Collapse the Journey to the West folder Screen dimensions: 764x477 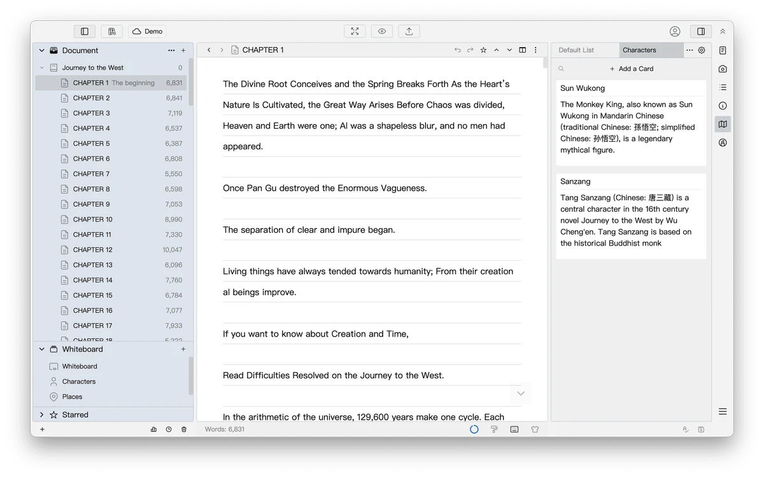(42, 67)
